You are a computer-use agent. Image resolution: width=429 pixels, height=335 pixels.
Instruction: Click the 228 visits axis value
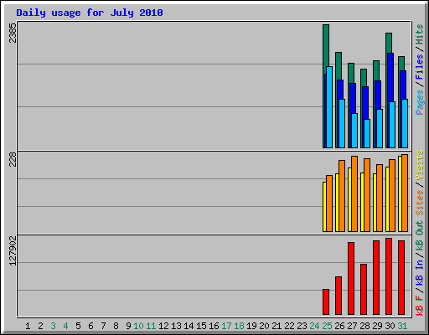click(13, 159)
